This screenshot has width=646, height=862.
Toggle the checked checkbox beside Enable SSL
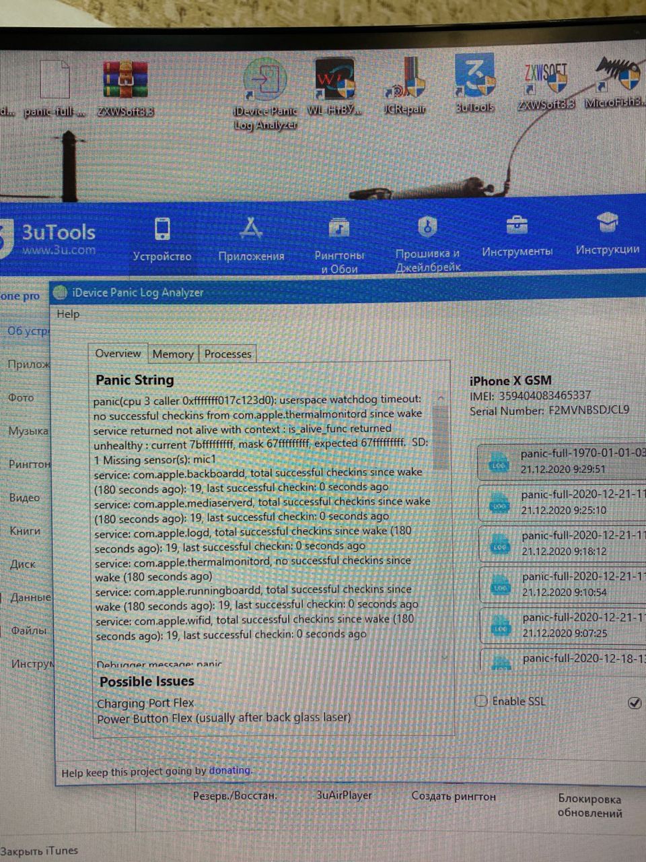pyautogui.click(x=634, y=702)
